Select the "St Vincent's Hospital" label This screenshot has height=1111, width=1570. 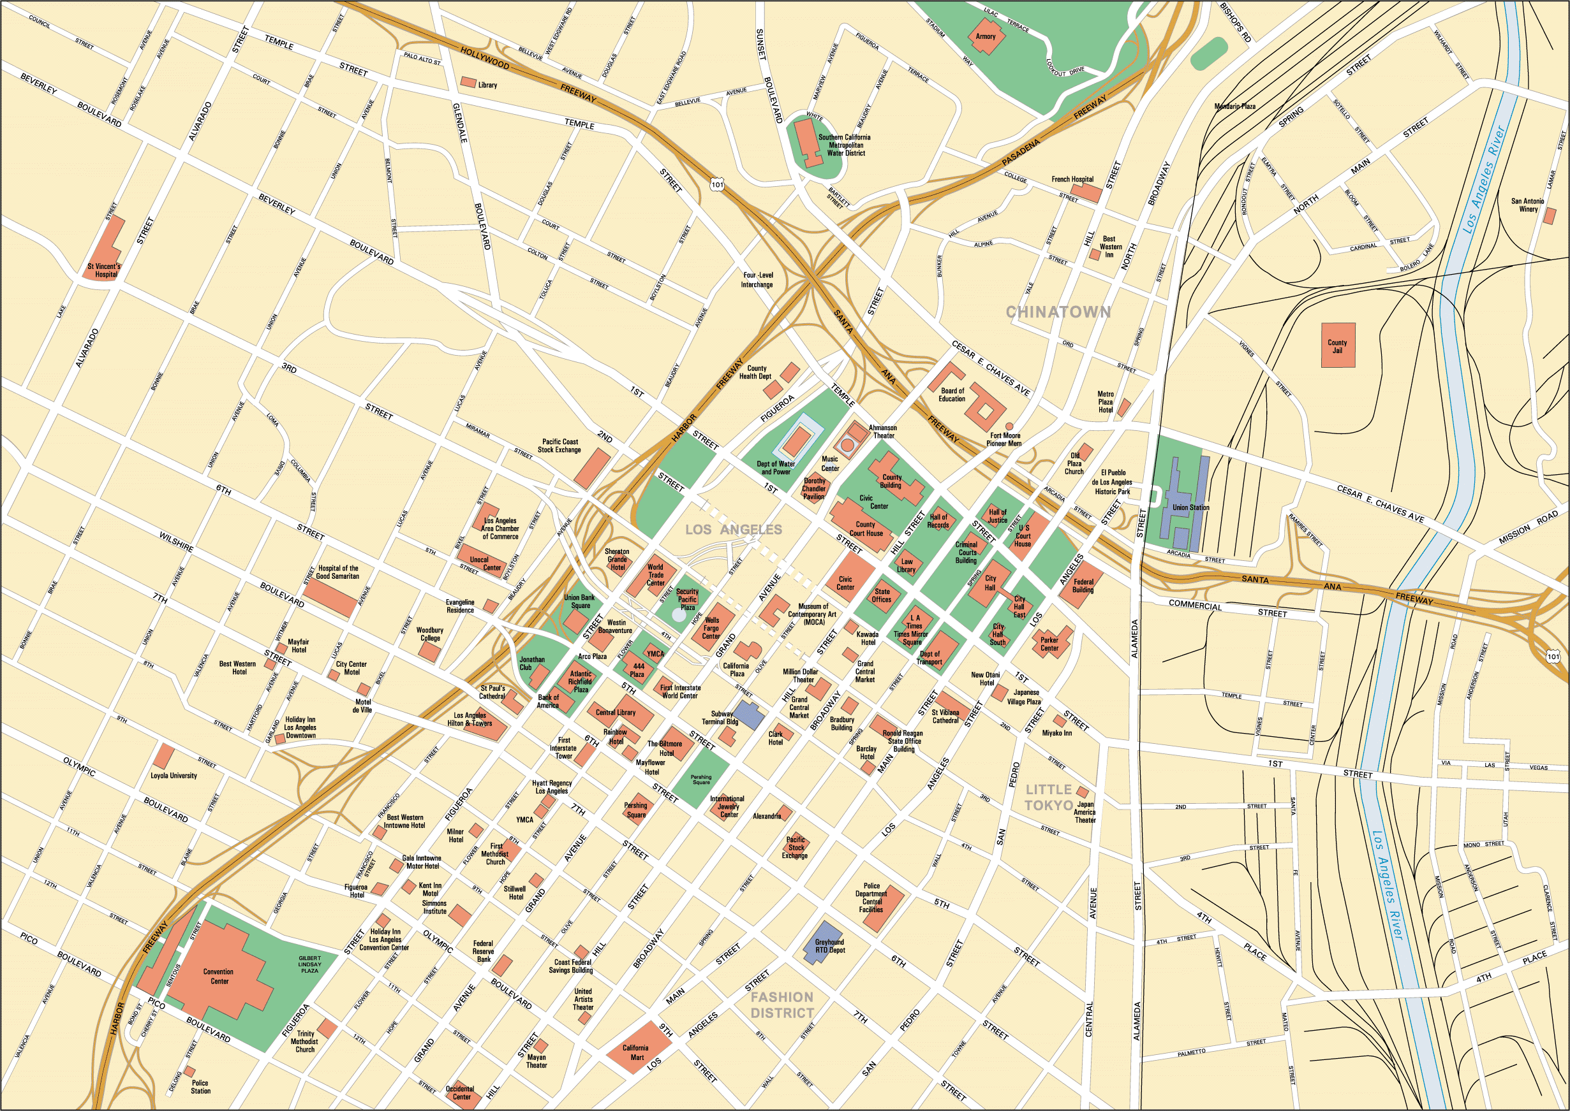point(104,270)
